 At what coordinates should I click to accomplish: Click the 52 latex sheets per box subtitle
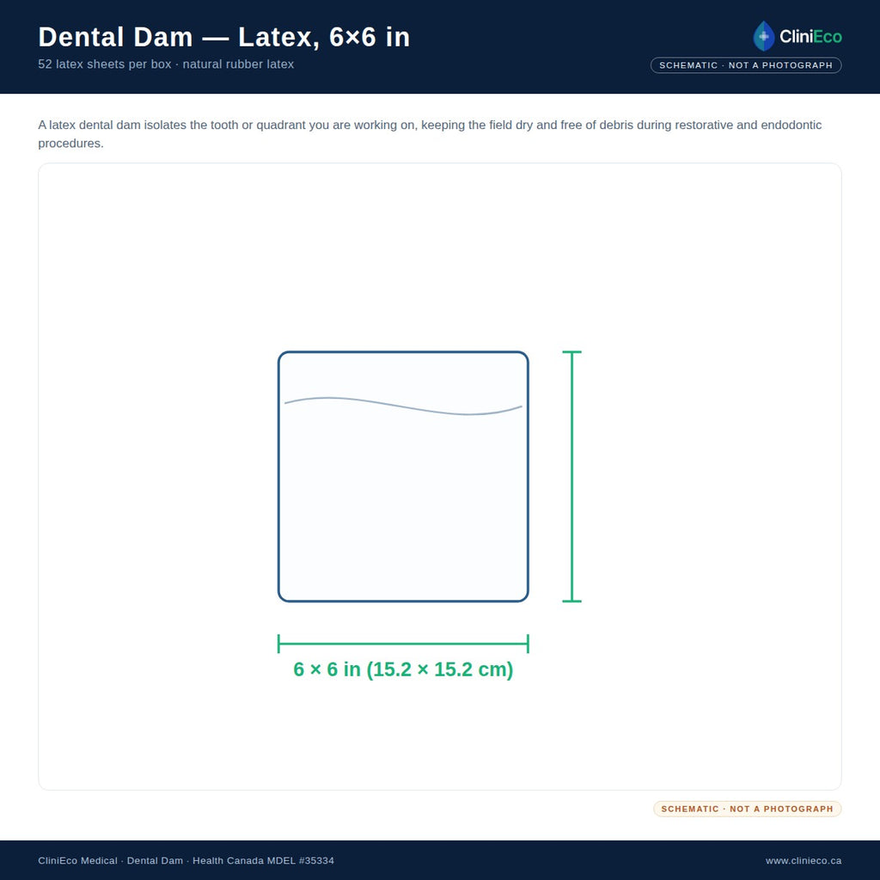click(166, 64)
